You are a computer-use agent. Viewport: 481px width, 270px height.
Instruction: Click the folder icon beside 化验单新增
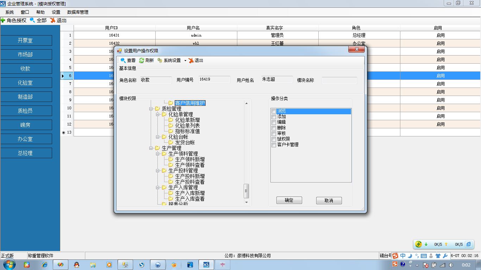click(x=171, y=120)
